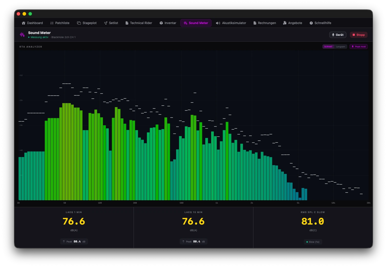Image resolution: width=387 pixels, height=267 pixels.
Task: Click the LAEQ 1 MIN Peak badge
Action: pos(74,241)
